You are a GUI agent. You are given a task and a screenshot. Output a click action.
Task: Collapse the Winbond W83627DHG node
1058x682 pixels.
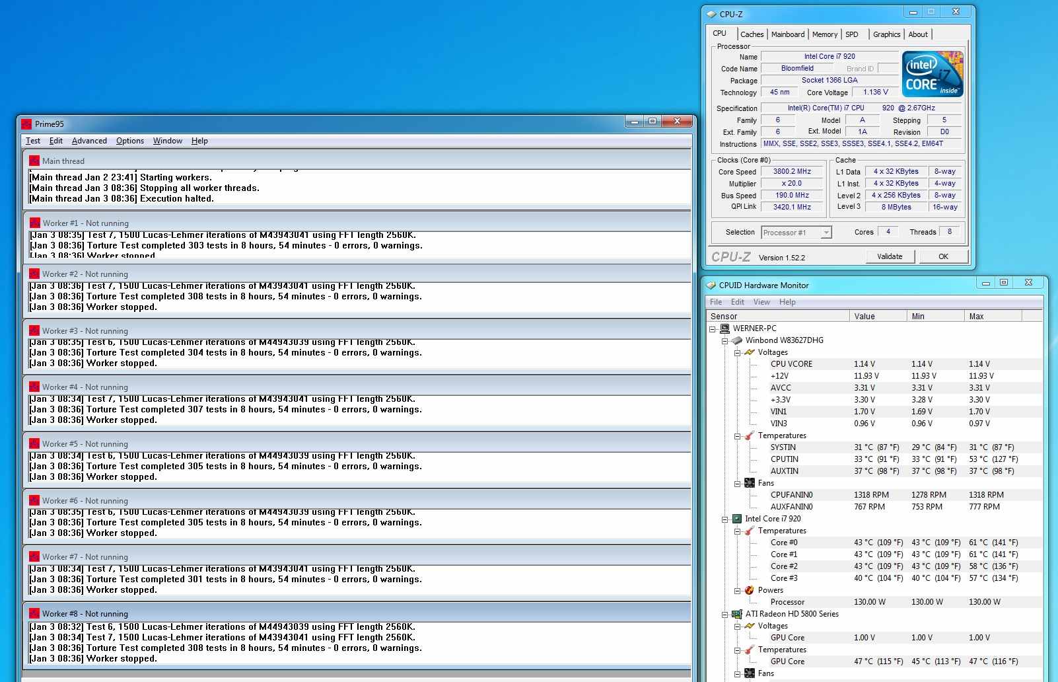pos(725,341)
